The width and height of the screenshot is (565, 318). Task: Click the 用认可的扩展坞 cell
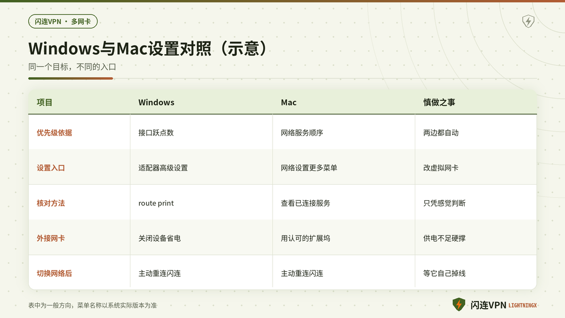tap(306, 238)
